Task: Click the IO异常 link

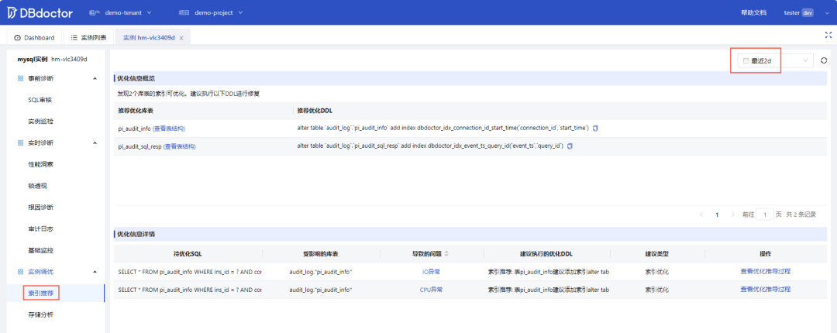Action: (x=431, y=272)
